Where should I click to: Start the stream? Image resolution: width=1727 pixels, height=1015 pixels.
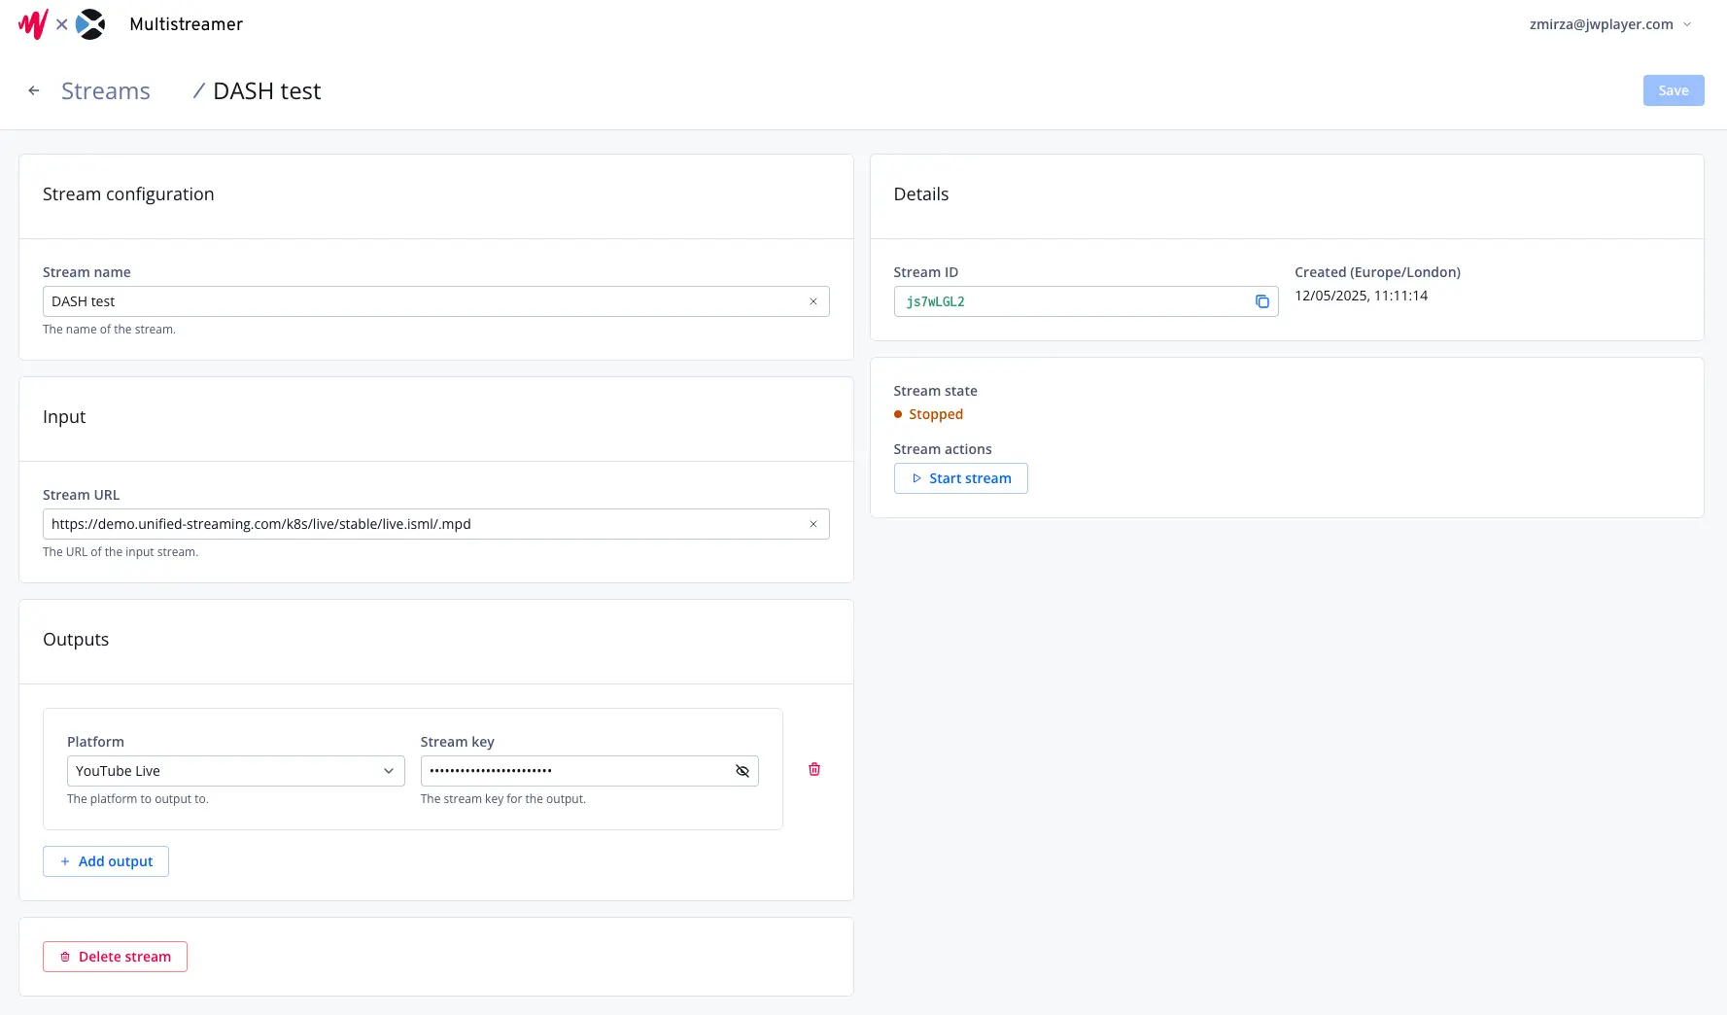click(960, 478)
